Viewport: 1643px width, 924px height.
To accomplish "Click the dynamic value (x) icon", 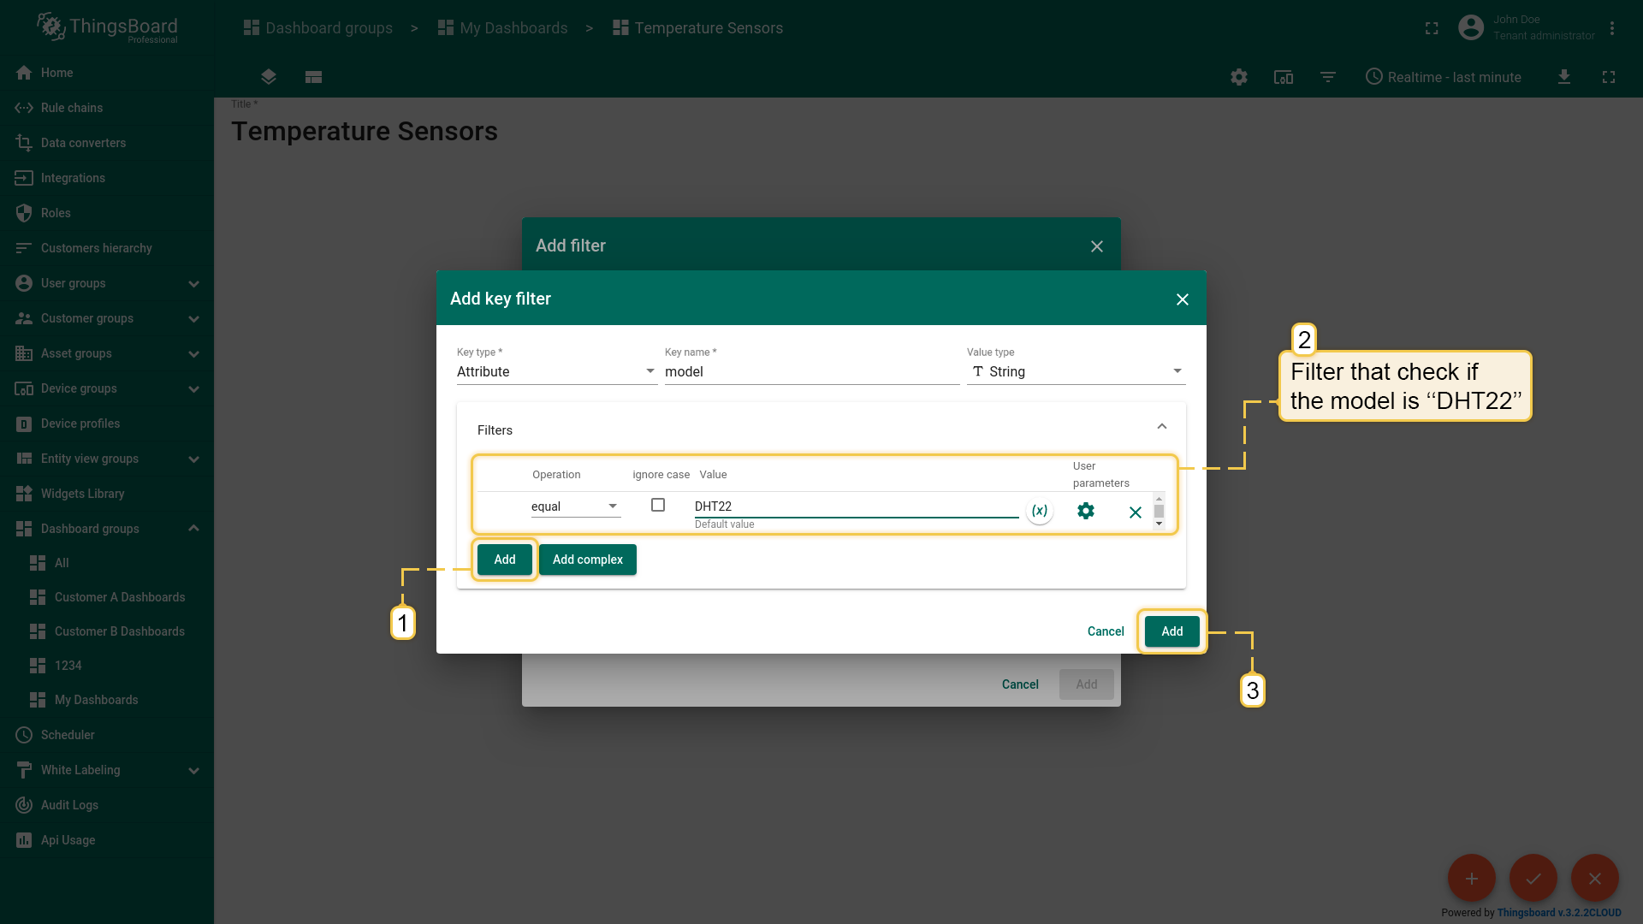I will [x=1039, y=511].
